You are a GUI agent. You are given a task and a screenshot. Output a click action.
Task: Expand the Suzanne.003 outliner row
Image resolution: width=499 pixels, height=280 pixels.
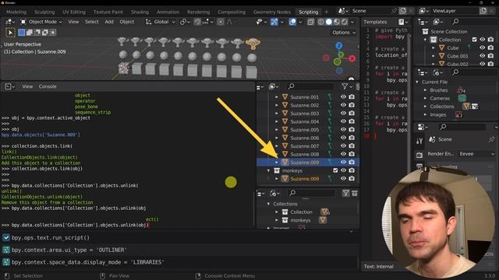[277, 114]
